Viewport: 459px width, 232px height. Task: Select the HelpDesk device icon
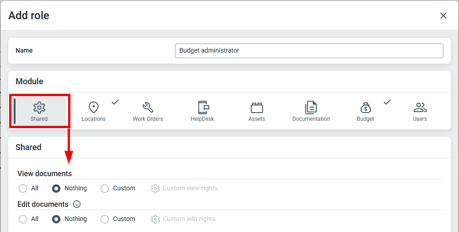[x=203, y=108]
